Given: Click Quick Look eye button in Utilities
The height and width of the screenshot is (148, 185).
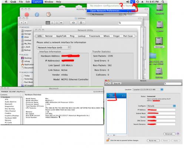Looking at the screenshot, I should coord(73,23).
